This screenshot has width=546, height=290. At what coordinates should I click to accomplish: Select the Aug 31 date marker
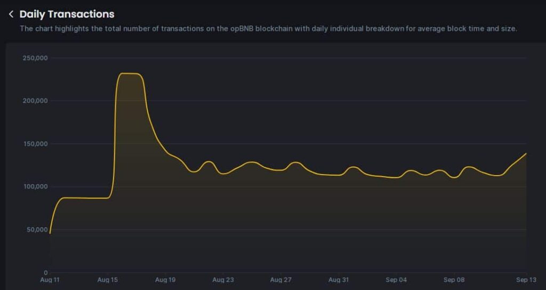338,279
